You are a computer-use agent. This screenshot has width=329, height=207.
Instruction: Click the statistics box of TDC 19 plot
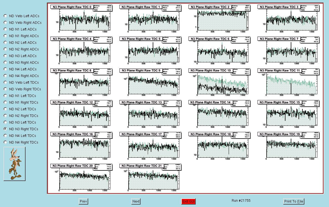pyautogui.click(x=311, y=135)
